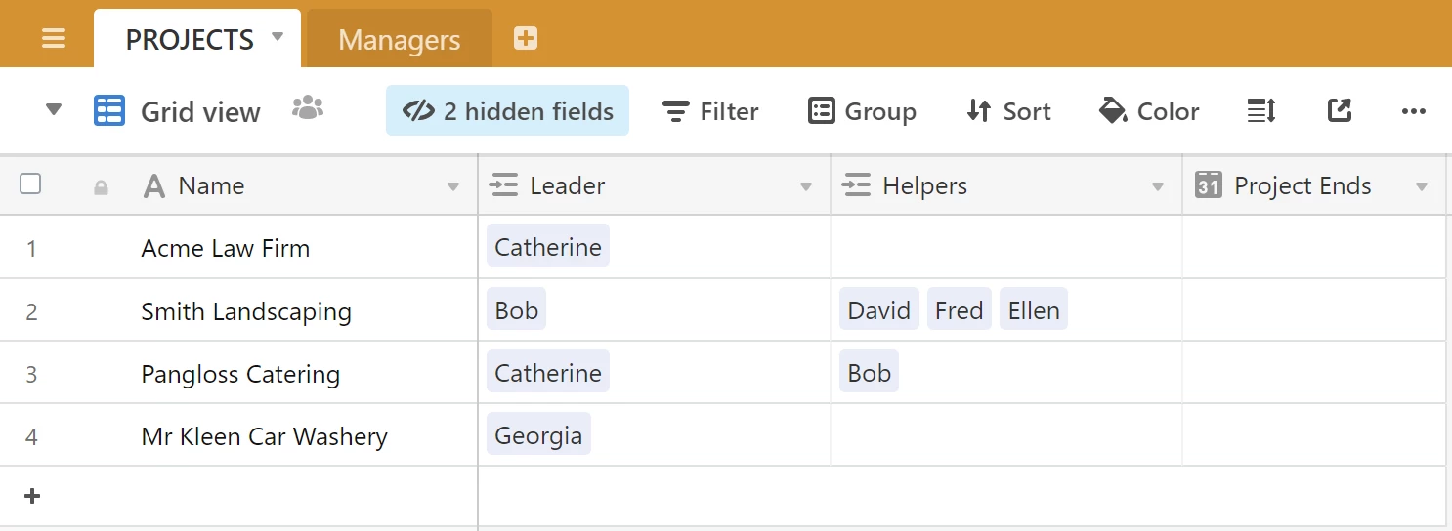Select the PROJECTS tab

point(190,40)
